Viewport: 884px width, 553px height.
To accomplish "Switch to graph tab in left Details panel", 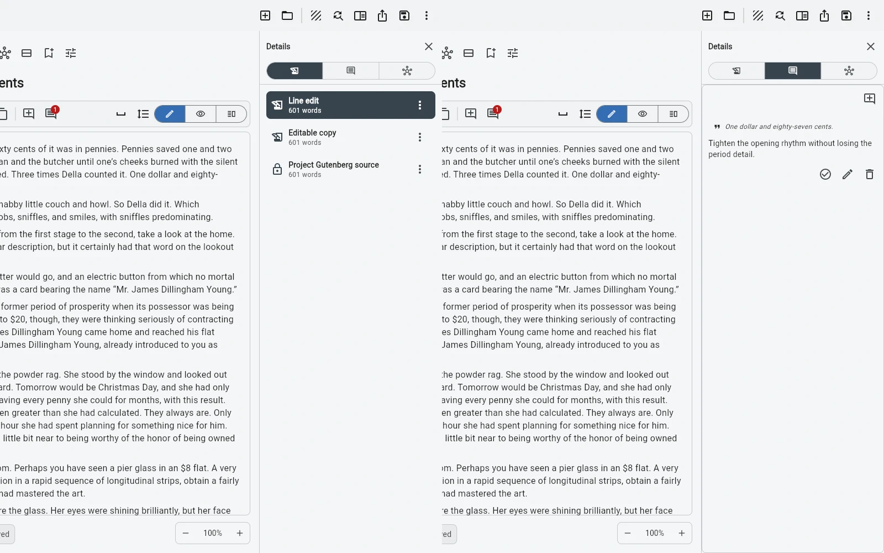I will coord(407,71).
